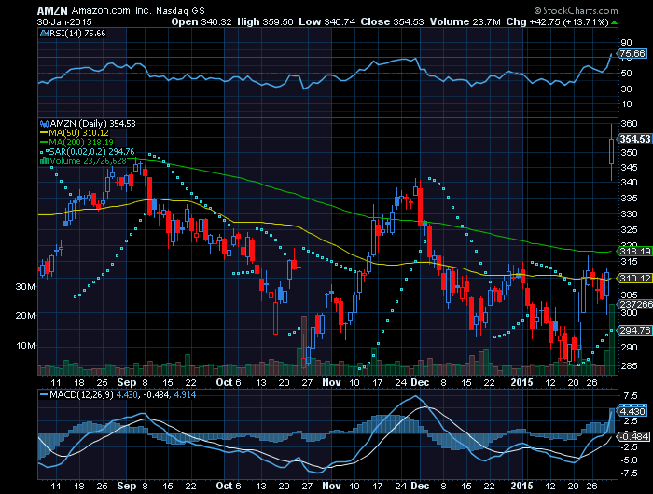
Task: Click the Amazon.com, Inc. company name
Action: coord(111,10)
